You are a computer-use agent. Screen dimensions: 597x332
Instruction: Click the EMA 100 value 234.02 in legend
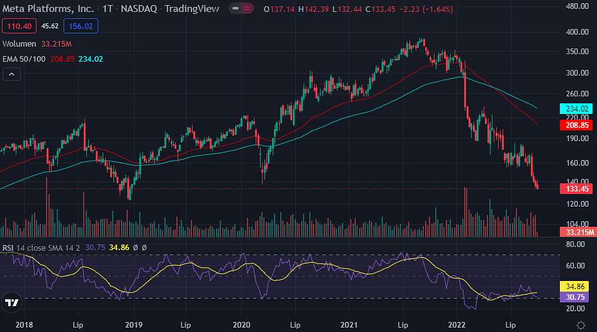pyautogui.click(x=91, y=59)
